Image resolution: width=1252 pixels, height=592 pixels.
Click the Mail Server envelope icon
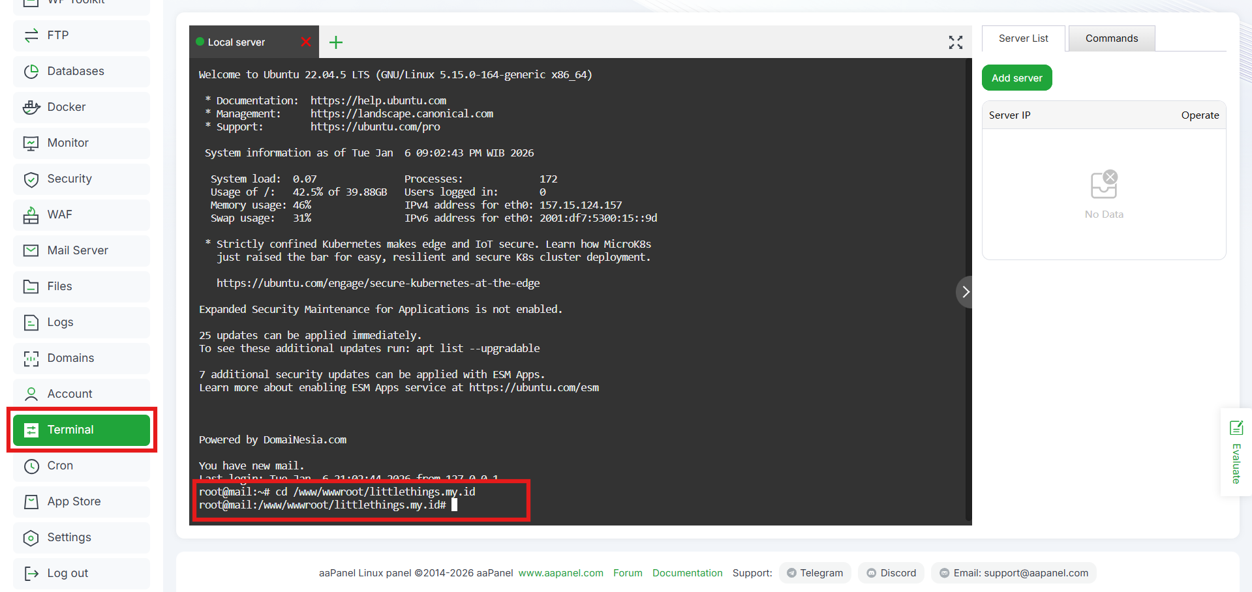pyautogui.click(x=31, y=250)
